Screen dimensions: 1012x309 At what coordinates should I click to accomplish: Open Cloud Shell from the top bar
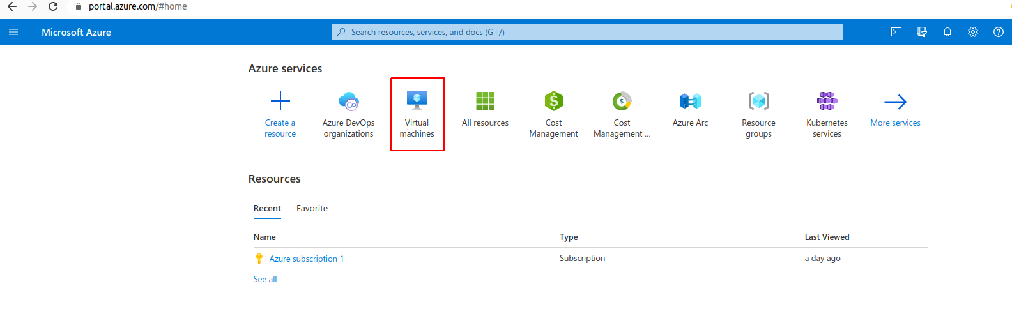[896, 32]
